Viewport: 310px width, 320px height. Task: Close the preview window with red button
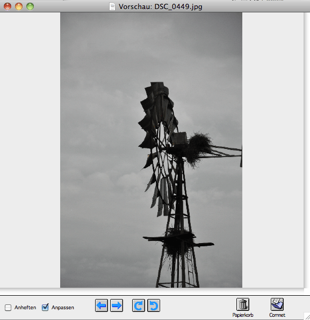tap(8, 6)
